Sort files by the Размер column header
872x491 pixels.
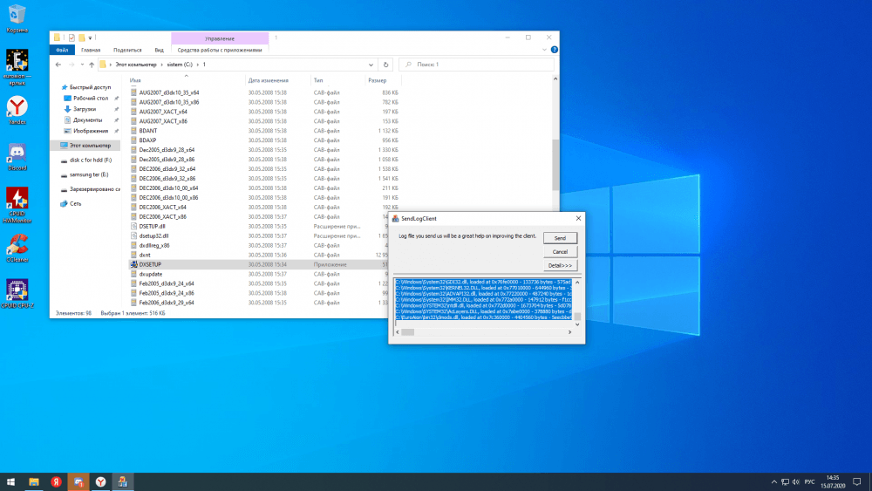pos(378,80)
